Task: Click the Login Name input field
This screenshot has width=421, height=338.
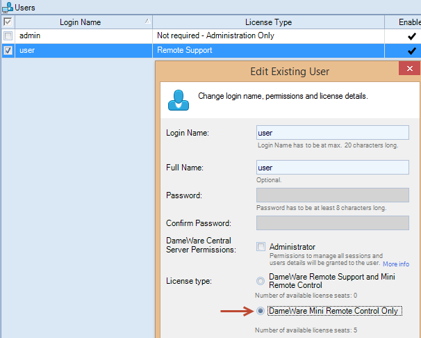Action: (x=332, y=133)
